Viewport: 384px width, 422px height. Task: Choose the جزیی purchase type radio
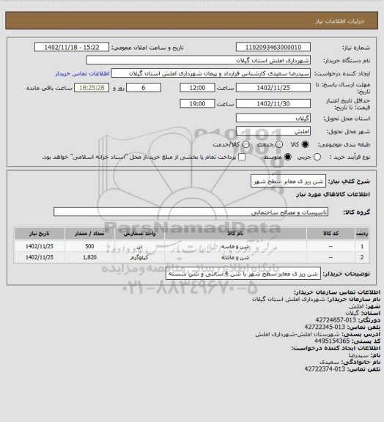coord(317,157)
